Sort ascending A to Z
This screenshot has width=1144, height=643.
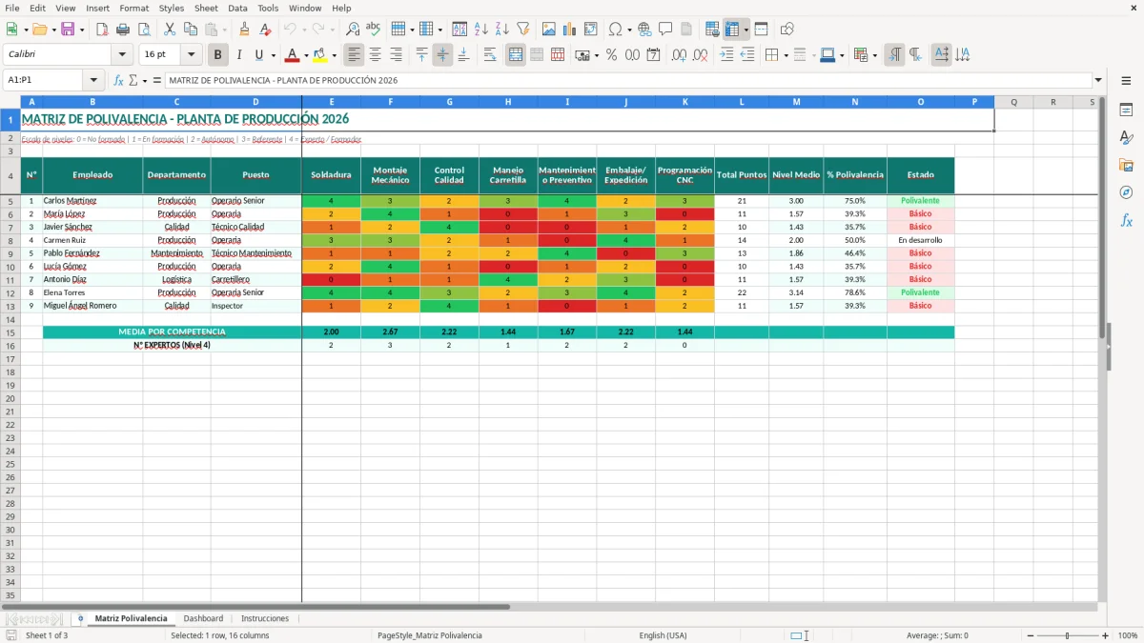(x=481, y=30)
